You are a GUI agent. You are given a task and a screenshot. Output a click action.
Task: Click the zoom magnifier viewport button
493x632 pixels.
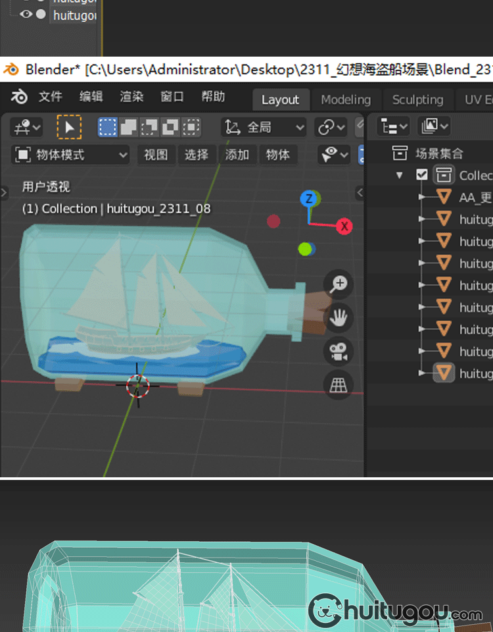click(x=339, y=284)
